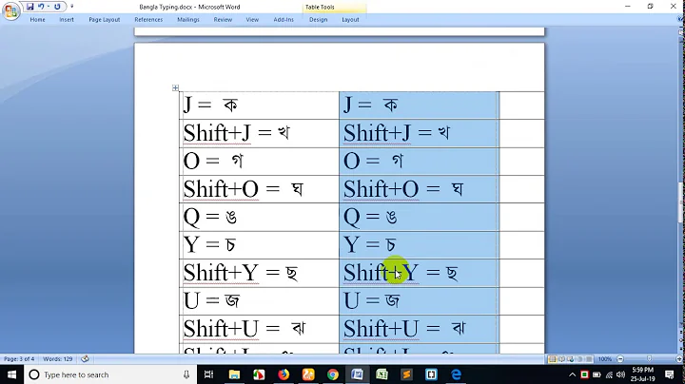Switch to References tab
Screen dimensions: 685x384
pos(148,20)
